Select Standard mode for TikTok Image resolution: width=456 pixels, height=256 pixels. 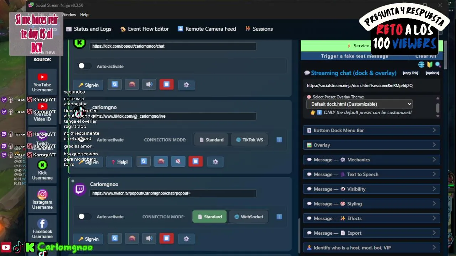pyautogui.click(x=212, y=140)
